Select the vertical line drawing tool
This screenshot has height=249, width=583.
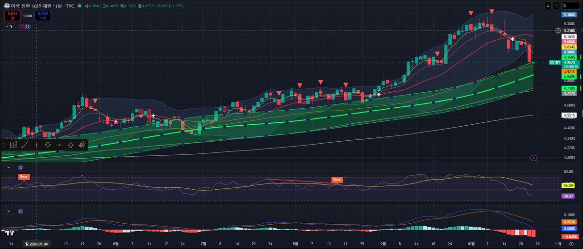[x=36, y=145]
